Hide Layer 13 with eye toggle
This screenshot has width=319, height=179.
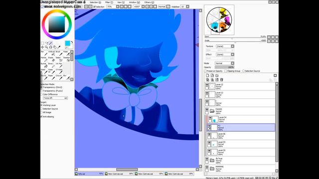[207, 93]
